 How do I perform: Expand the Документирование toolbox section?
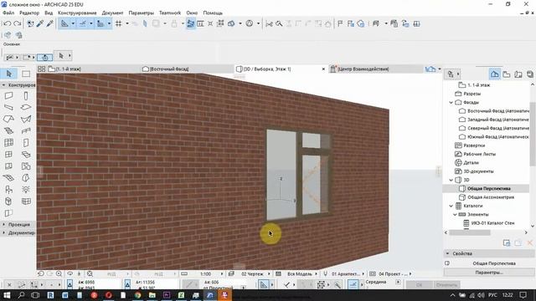tap(3, 232)
